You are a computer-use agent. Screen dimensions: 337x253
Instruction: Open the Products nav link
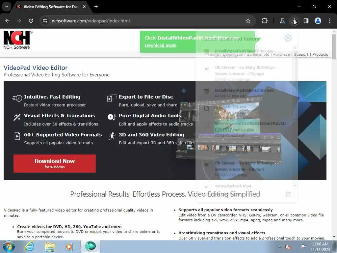coord(320,54)
